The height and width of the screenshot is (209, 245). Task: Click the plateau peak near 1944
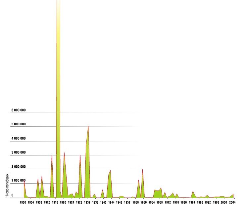110,184
